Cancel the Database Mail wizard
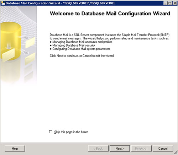The image size is (178, 155). pyautogui.click(x=163, y=149)
